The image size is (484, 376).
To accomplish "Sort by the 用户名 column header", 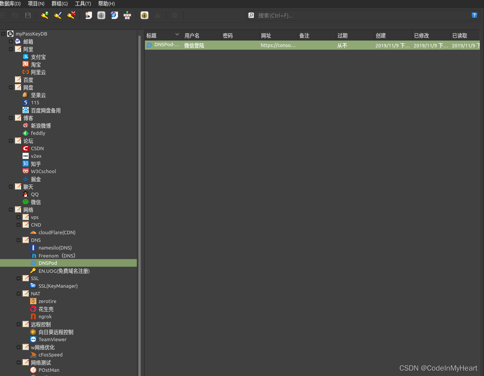I will click(202, 36).
